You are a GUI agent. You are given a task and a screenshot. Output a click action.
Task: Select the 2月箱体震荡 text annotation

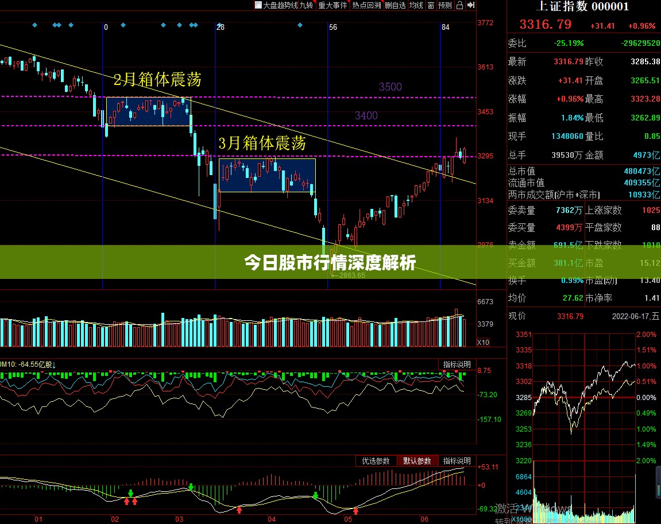click(158, 79)
